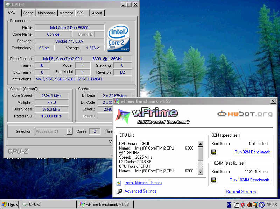This screenshot has width=280, height=209.
Task: Click the Specification field text
Action: pyautogui.click(x=83, y=59)
